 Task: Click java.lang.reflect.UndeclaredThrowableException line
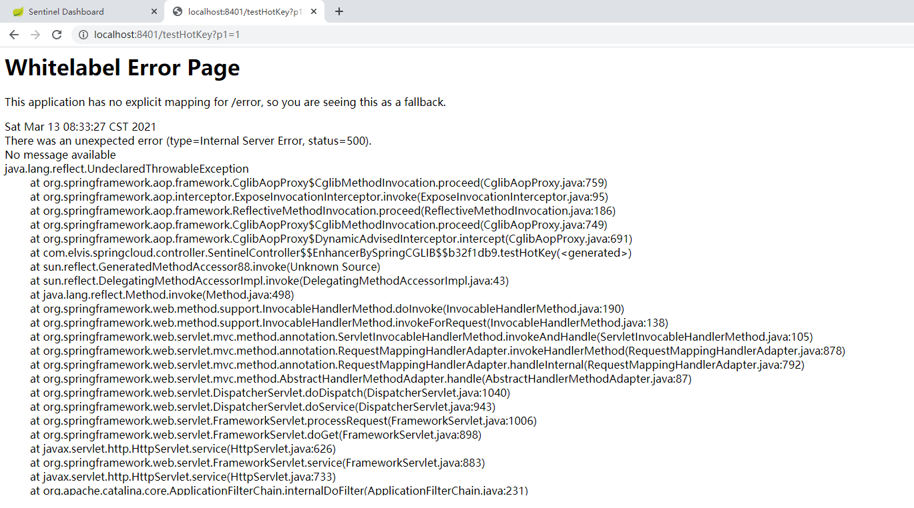127,169
